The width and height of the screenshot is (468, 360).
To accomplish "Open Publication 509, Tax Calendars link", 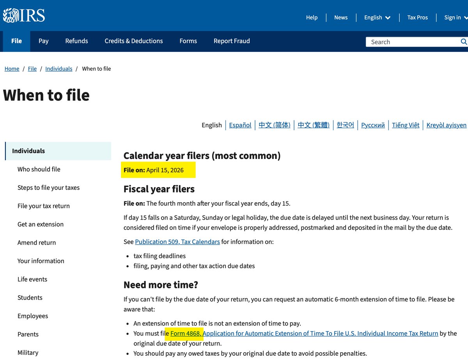I will [177, 242].
